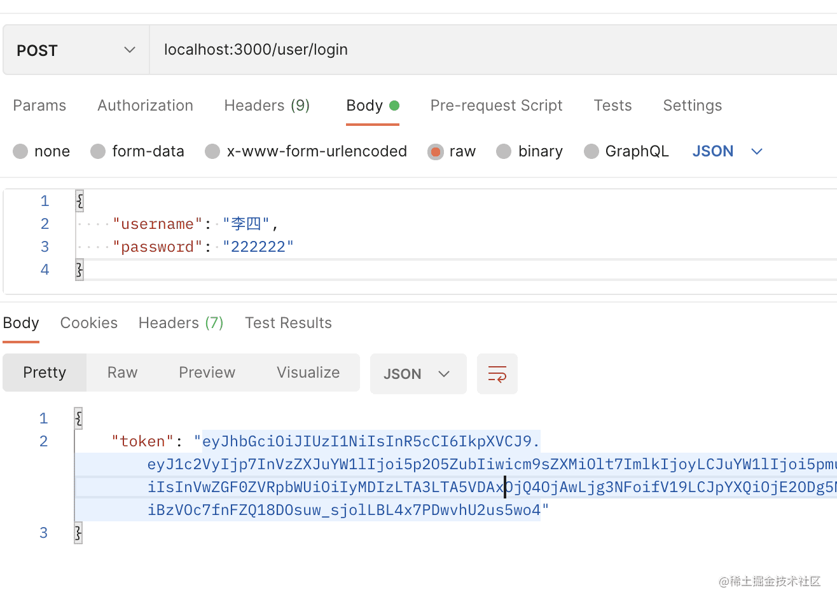Select the none body radio option

21,151
